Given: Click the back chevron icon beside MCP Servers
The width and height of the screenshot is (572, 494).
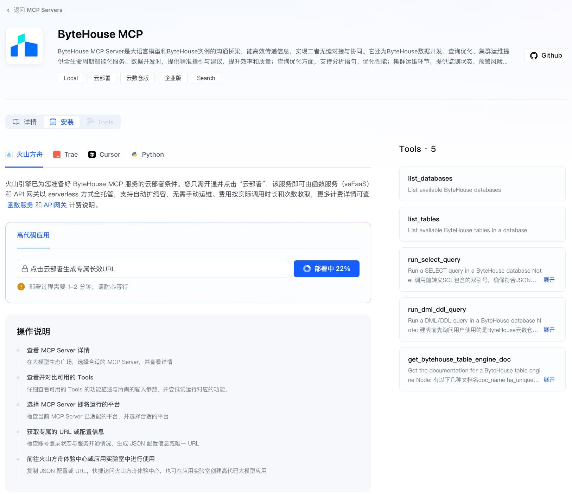Looking at the screenshot, I should (x=8, y=10).
